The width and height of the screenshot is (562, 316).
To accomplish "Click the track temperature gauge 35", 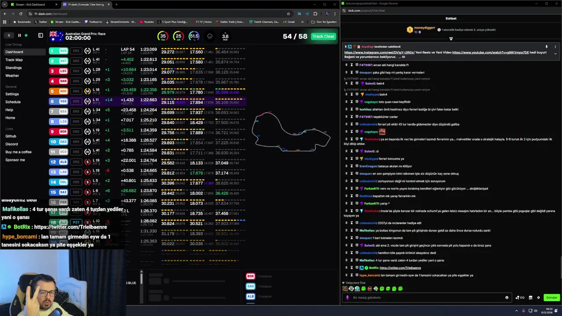I will point(163,36).
